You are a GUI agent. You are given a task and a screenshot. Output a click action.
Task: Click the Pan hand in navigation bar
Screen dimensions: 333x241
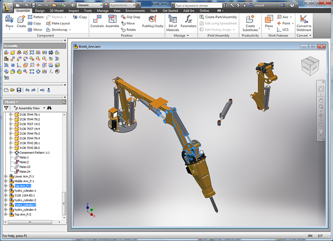(x=321, y=100)
